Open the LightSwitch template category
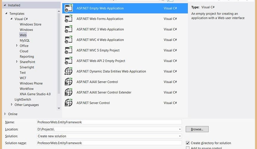 click(x=23, y=100)
